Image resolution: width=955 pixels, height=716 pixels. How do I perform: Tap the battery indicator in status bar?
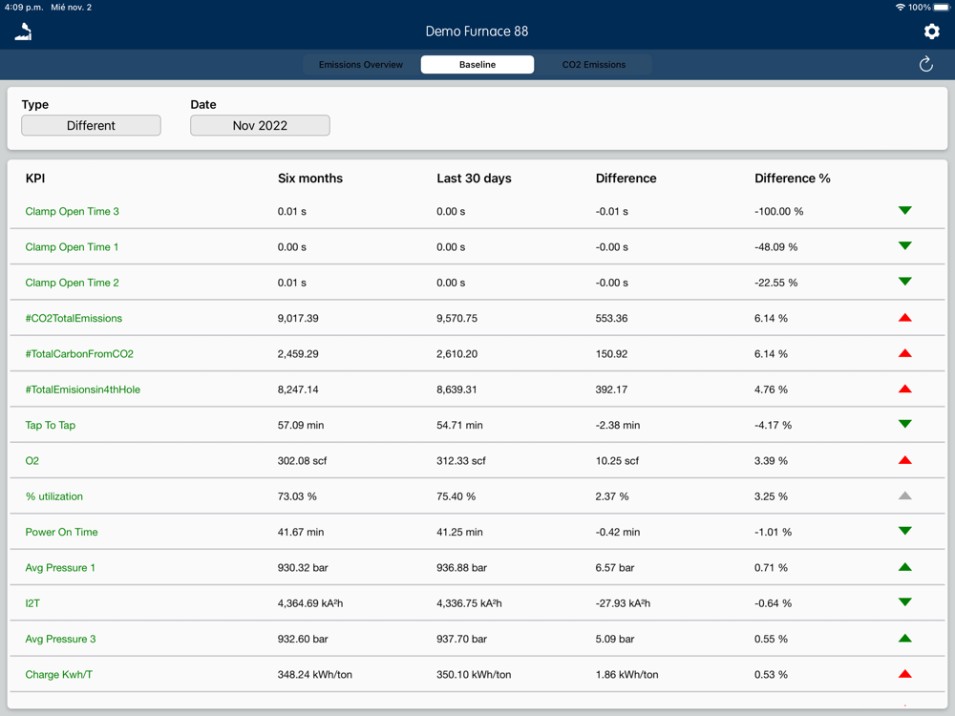(x=942, y=8)
